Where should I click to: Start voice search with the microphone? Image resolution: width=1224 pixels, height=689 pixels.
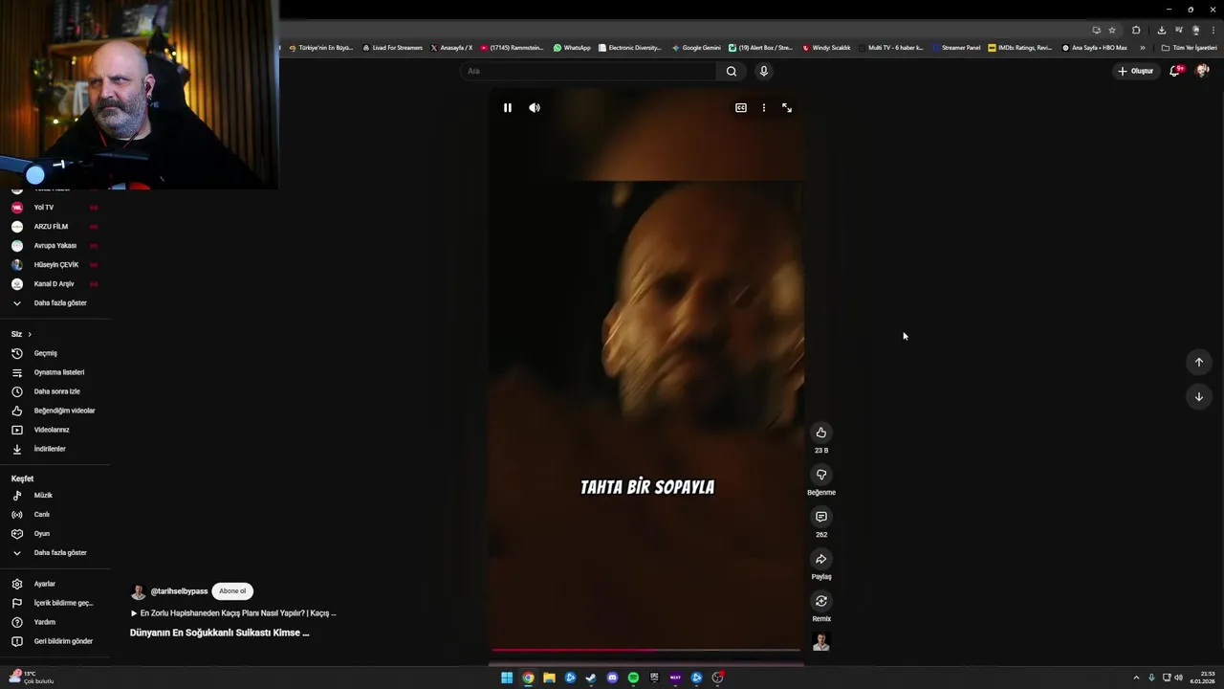(x=763, y=71)
